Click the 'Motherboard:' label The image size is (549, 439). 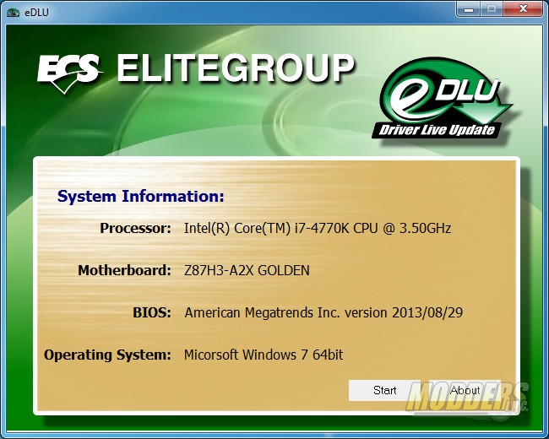point(125,270)
